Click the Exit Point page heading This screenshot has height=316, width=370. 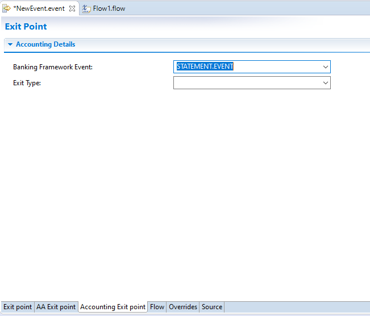pos(26,27)
